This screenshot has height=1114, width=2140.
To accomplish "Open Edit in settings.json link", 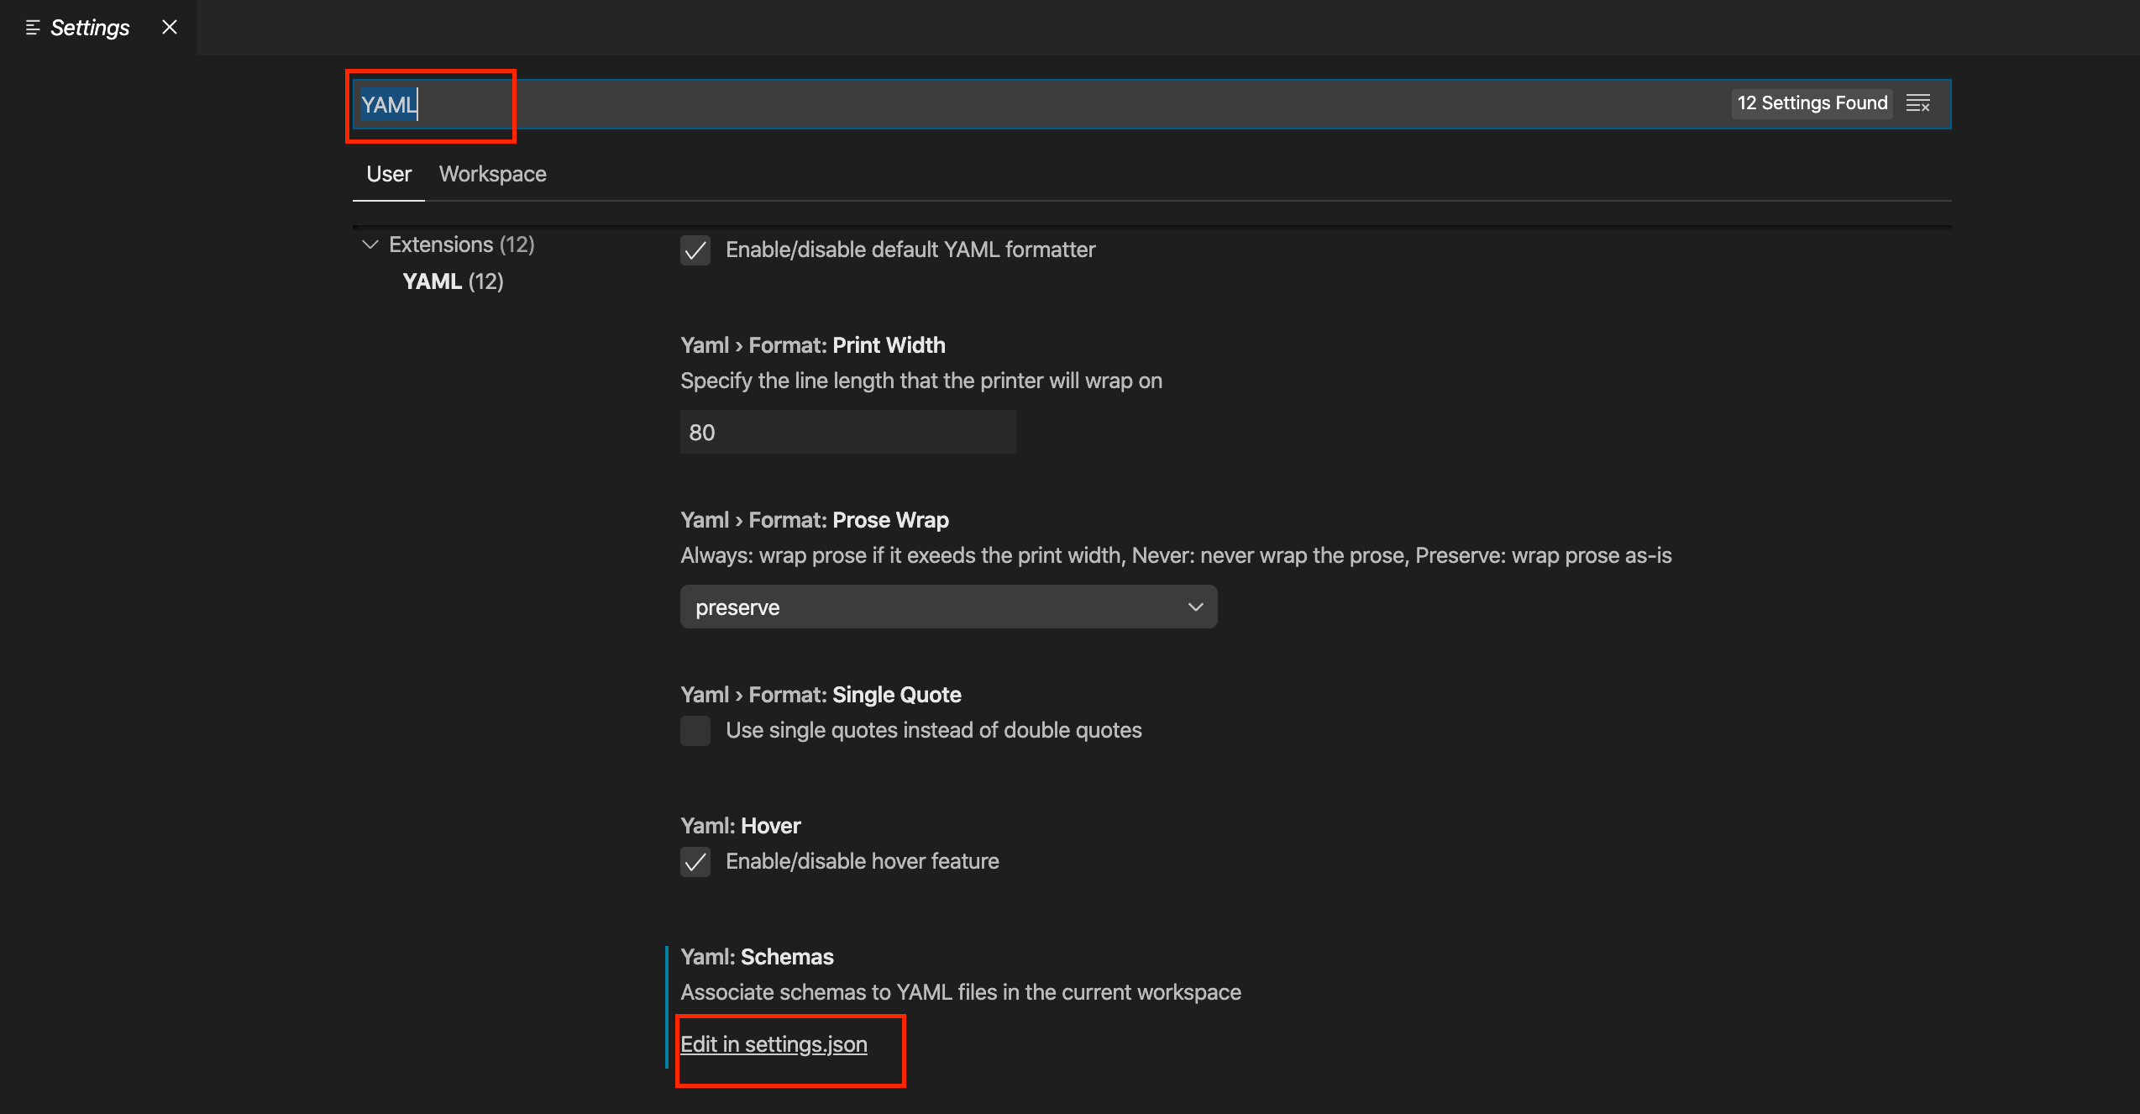I will 774,1044.
